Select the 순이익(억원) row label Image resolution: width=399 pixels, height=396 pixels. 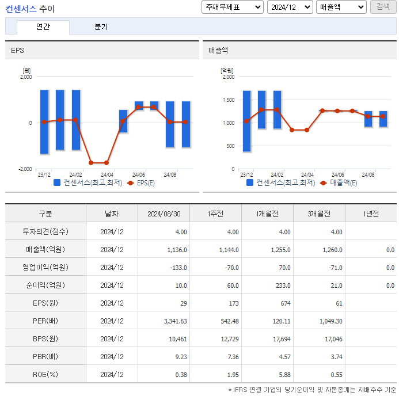[x=45, y=285]
